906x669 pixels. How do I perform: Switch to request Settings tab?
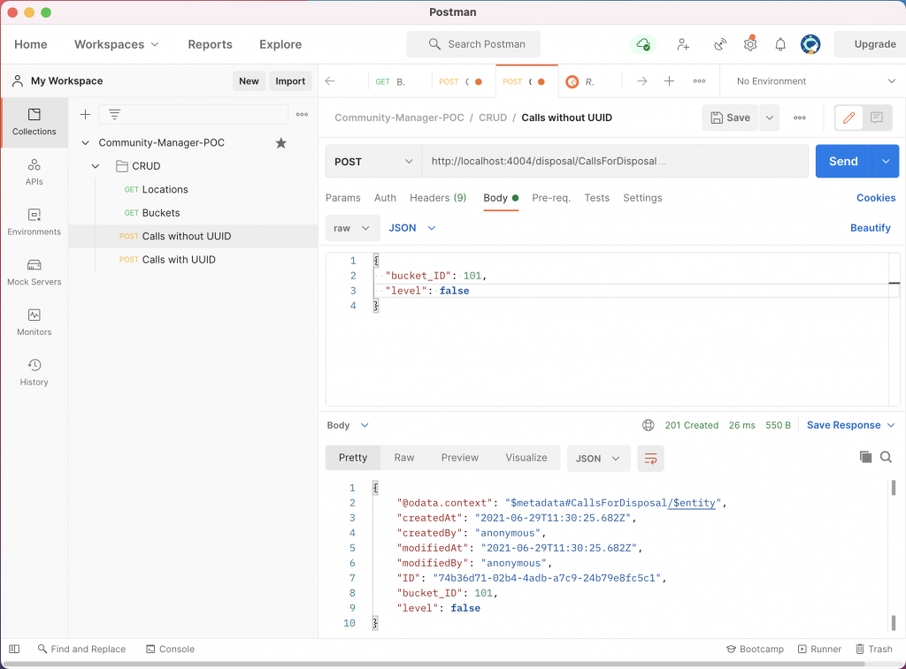[x=642, y=198]
